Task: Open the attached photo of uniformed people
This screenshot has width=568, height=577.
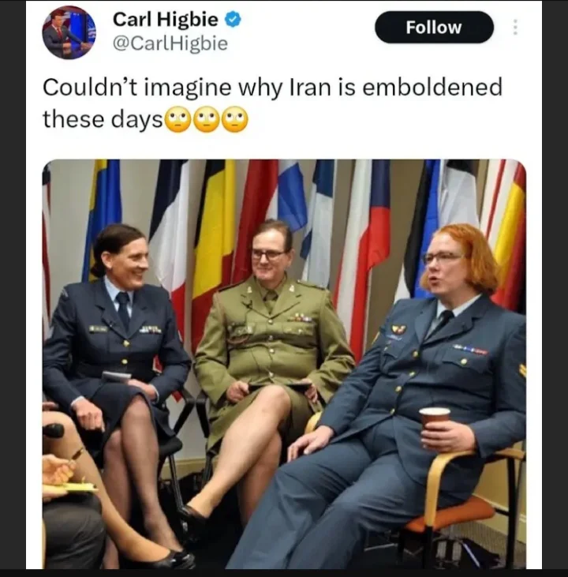Action: (x=284, y=365)
